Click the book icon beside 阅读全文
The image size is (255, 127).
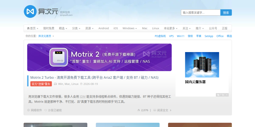pyautogui.click(x=155, y=110)
